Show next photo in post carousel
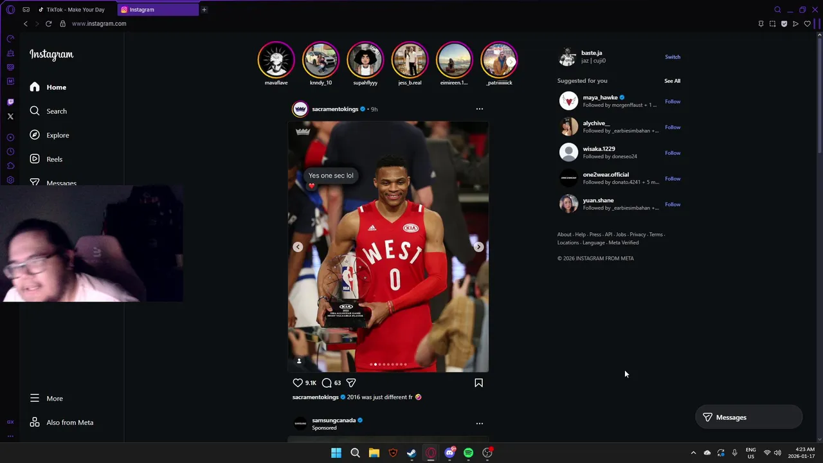Image resolution: width=823 pixels, height=463 pixels. [478, 247]
